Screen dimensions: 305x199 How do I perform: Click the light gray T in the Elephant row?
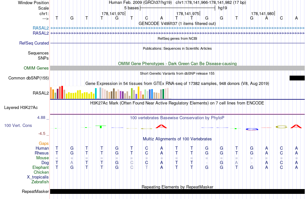pyautogui.click(x=147, y=167)
